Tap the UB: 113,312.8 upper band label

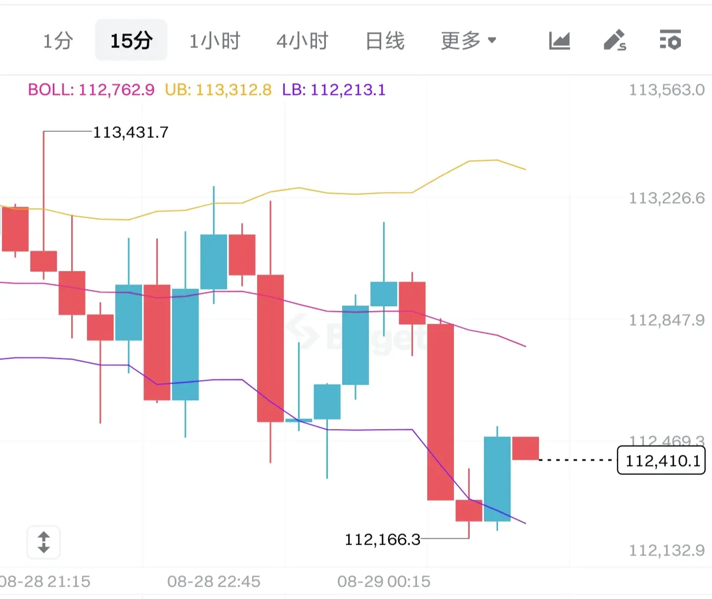[218, 90]
